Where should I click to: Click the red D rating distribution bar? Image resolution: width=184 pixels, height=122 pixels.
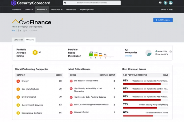pos(105,56)
